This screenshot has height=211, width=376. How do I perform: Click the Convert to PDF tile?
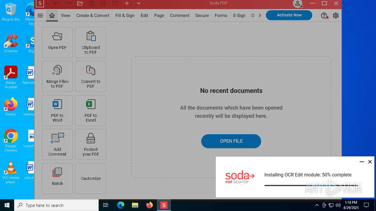(91, 76)
